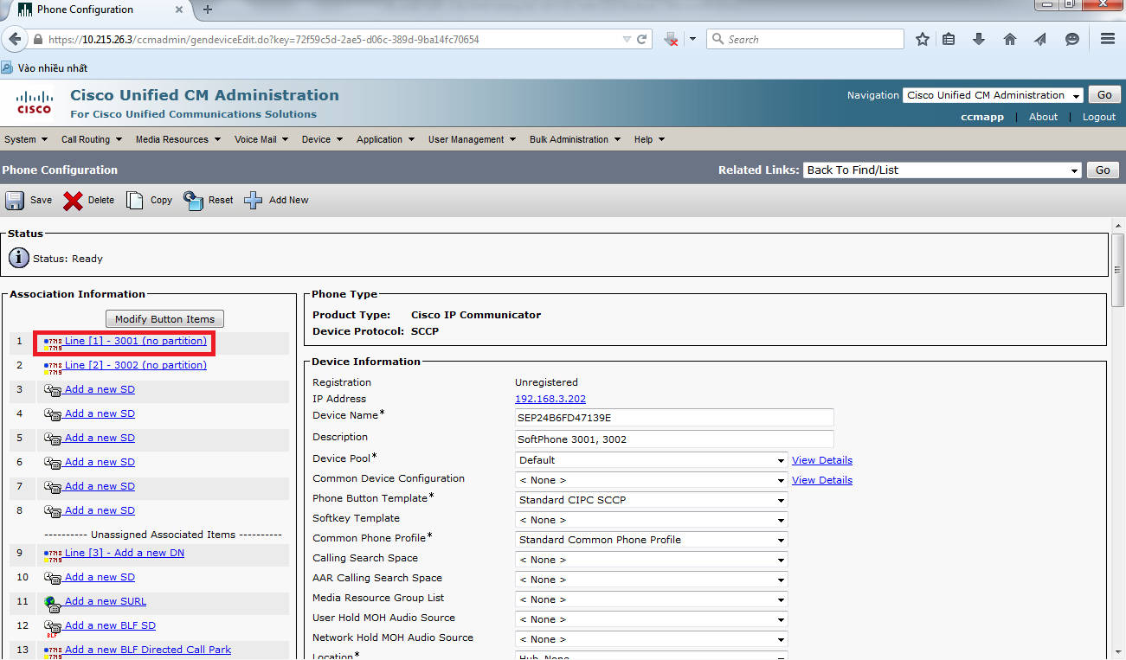Image resolution: width=1126 pixels, height=660 pixels.
Task: Open the User Management menu
Action: pos(472,139)
